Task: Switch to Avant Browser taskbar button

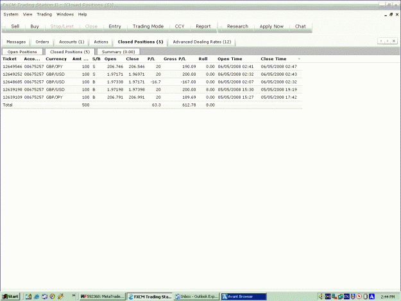Action: click(x=244, y=297)
